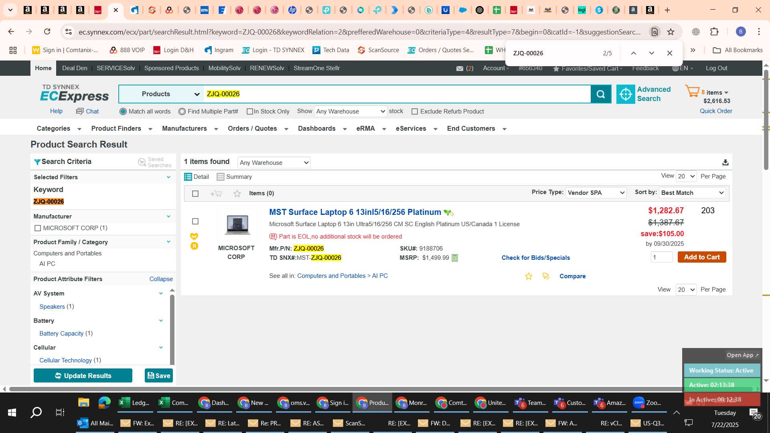Click Chat icon under logo
Image resolution: width=770 pixels, height=433 pixels.
pos(80,111)
